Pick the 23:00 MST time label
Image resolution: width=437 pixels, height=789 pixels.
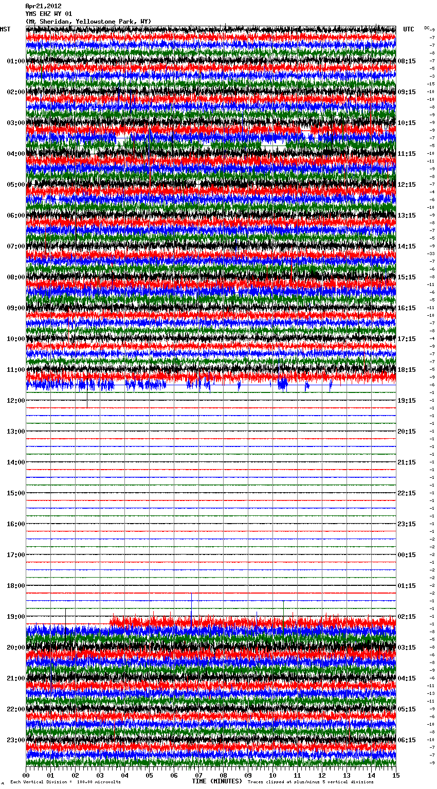point(15,740)
